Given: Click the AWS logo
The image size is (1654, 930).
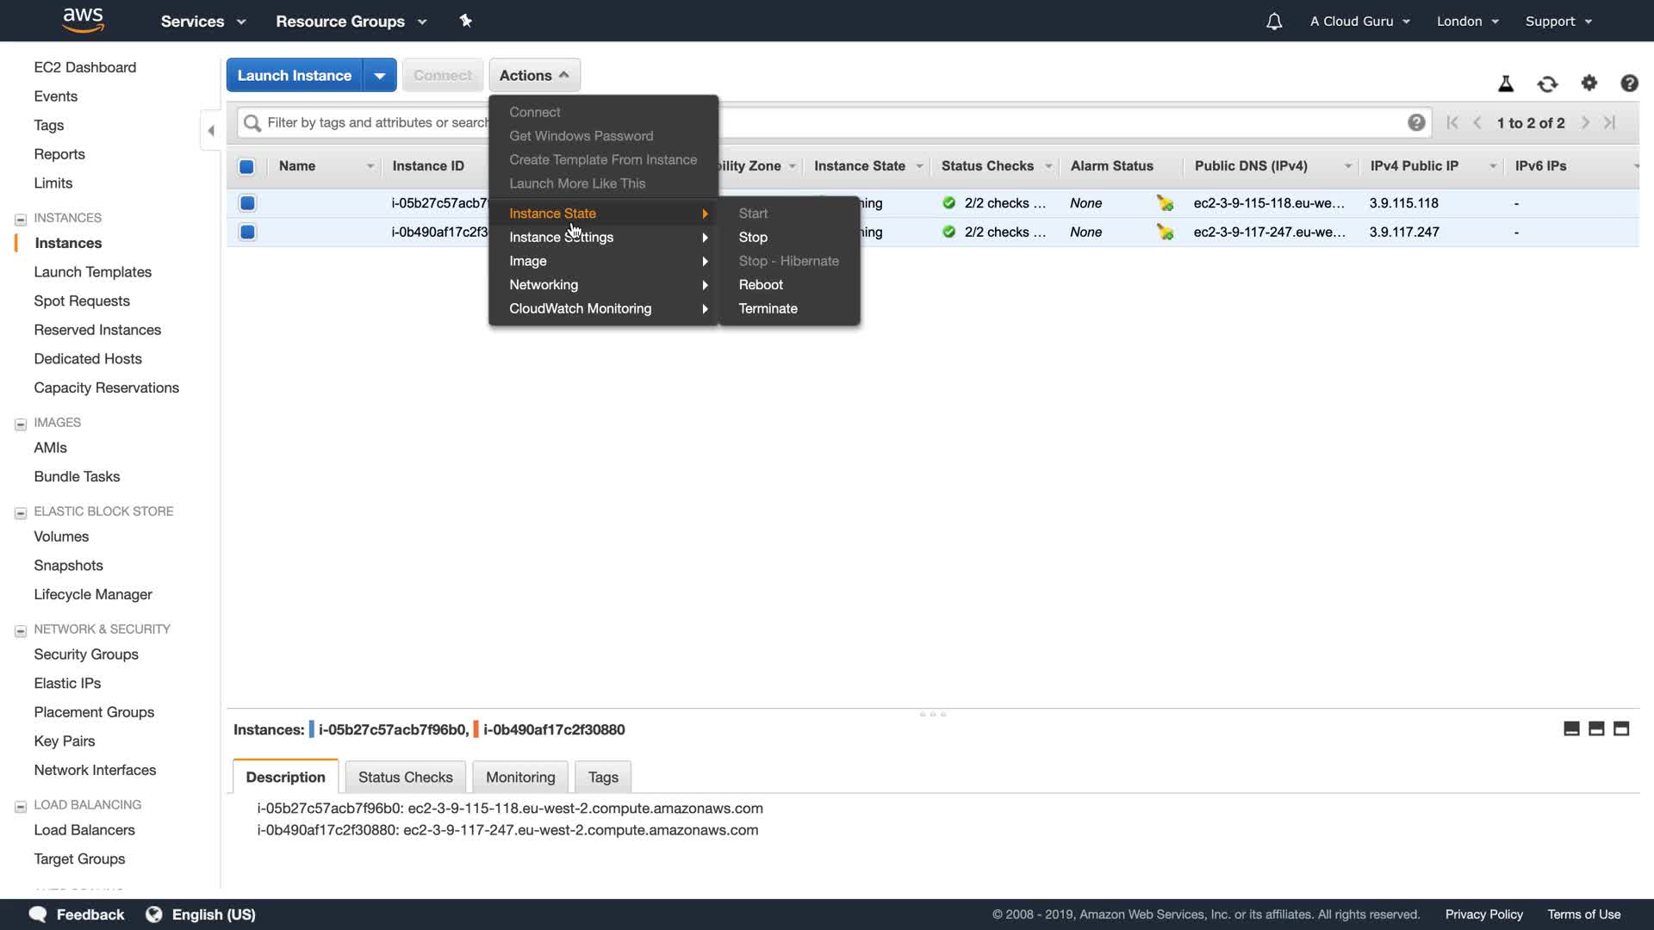Looking at the screenshot, I should 83,20.
